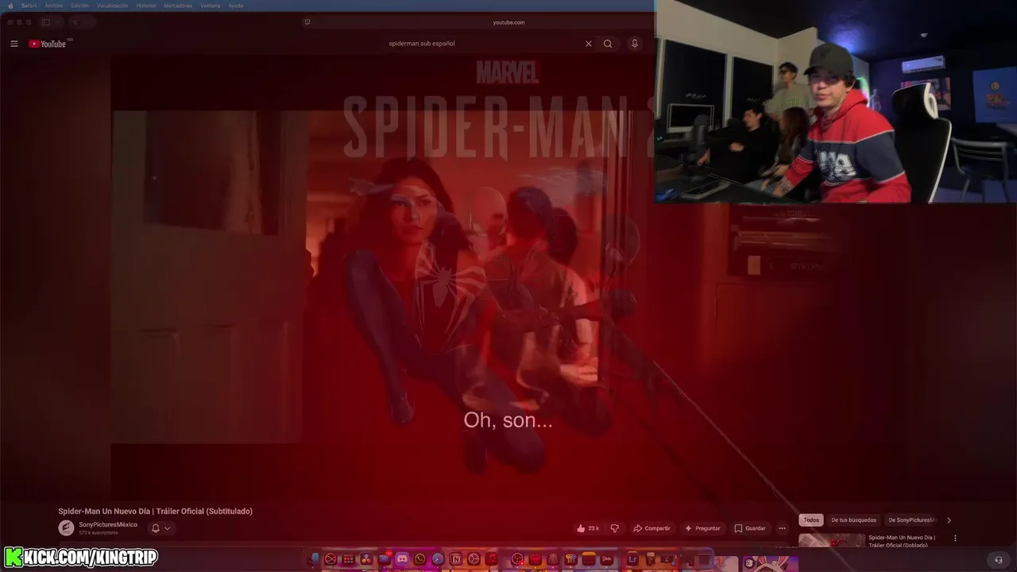Screen dimensions: 1017x572
Task: Clear the search text with the X
Action: pos(589,44)
